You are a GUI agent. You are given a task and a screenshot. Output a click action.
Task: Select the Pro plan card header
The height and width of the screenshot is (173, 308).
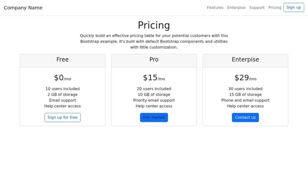click(x=154, y=60)
